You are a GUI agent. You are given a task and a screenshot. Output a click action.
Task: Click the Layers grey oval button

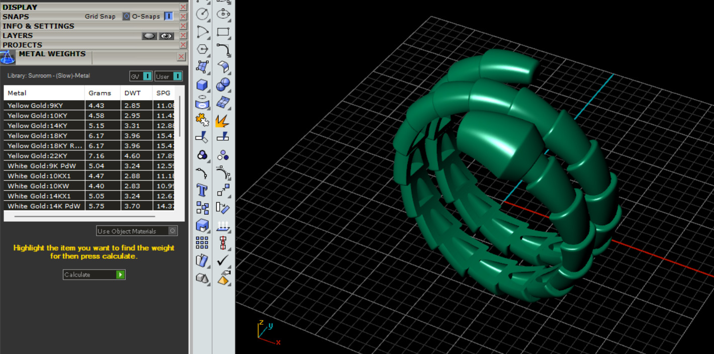[x=149, y=36]
